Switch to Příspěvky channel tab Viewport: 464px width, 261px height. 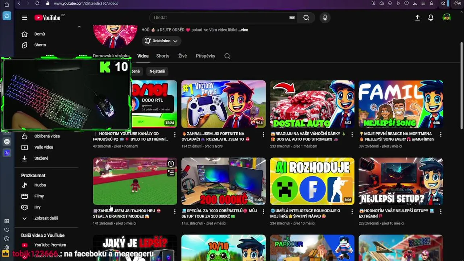coord(206,56)
